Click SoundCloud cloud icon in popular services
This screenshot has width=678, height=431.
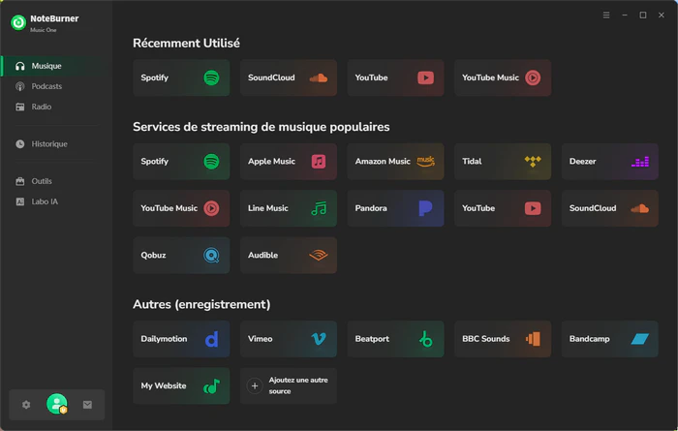tap(640, 208)
